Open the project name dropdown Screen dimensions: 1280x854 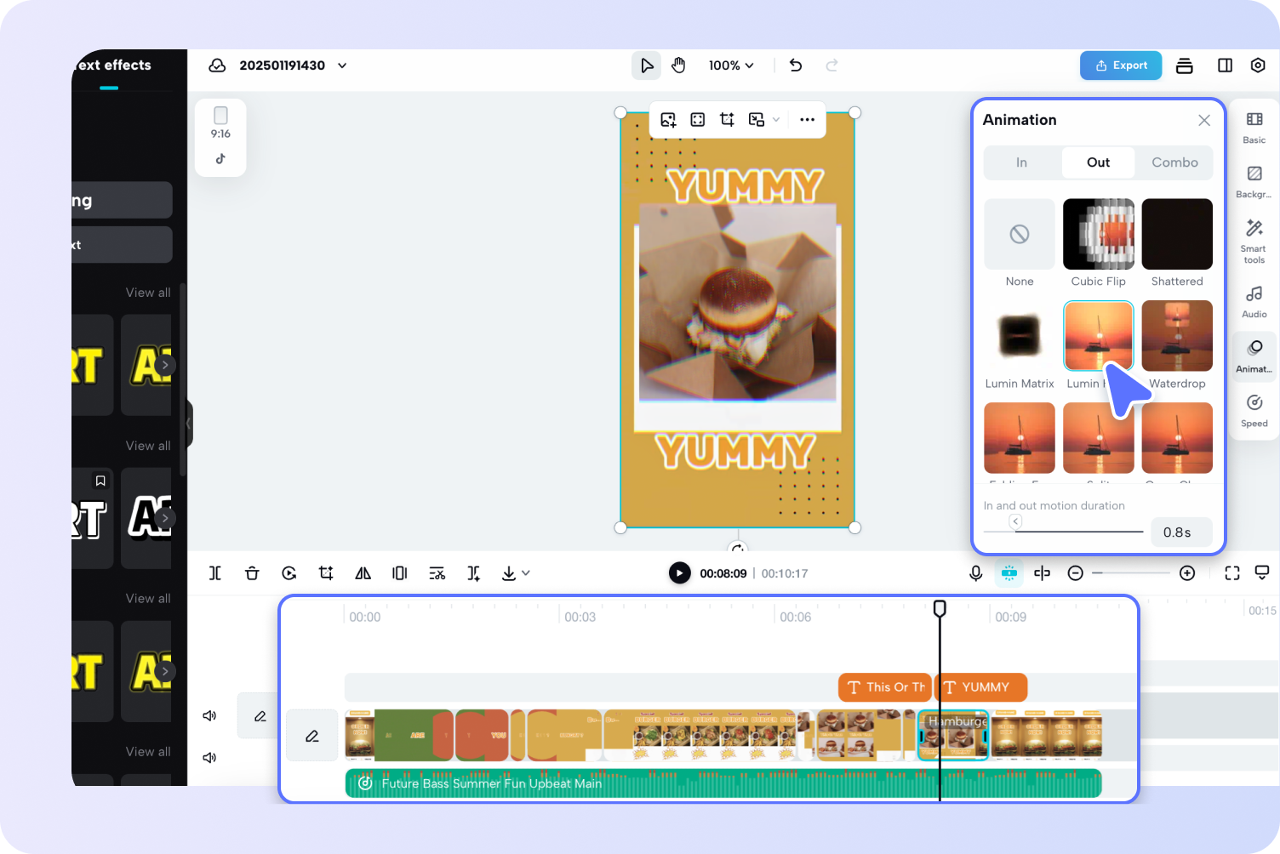coord(341,65)
